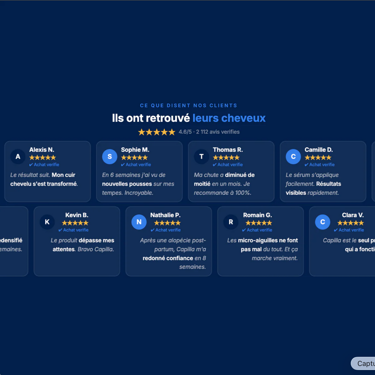Screen dimensions: 375x375
Task: Click Sophie M.'s blue avatar "S"
Action: (x=110, y=157)
